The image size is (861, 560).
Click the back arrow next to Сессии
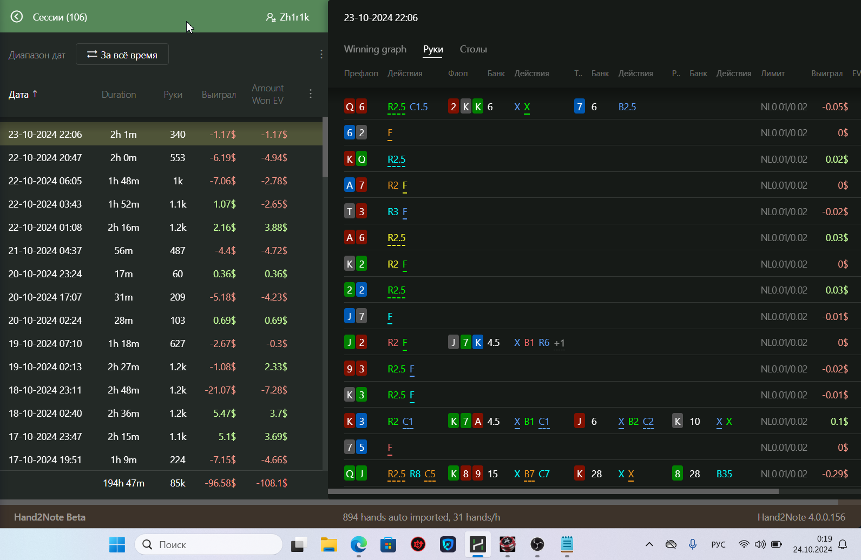[x=17, y=17]
